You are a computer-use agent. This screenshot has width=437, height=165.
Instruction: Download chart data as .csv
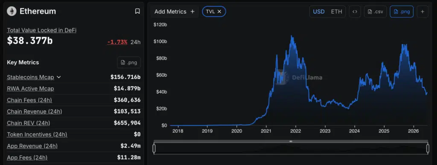(376, 11)
